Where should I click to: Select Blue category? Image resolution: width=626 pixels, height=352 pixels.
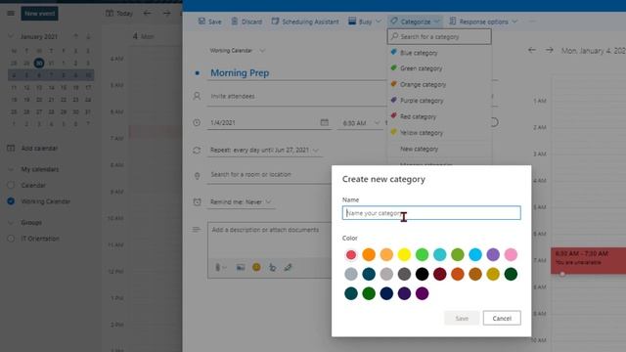tap(439, 53)
